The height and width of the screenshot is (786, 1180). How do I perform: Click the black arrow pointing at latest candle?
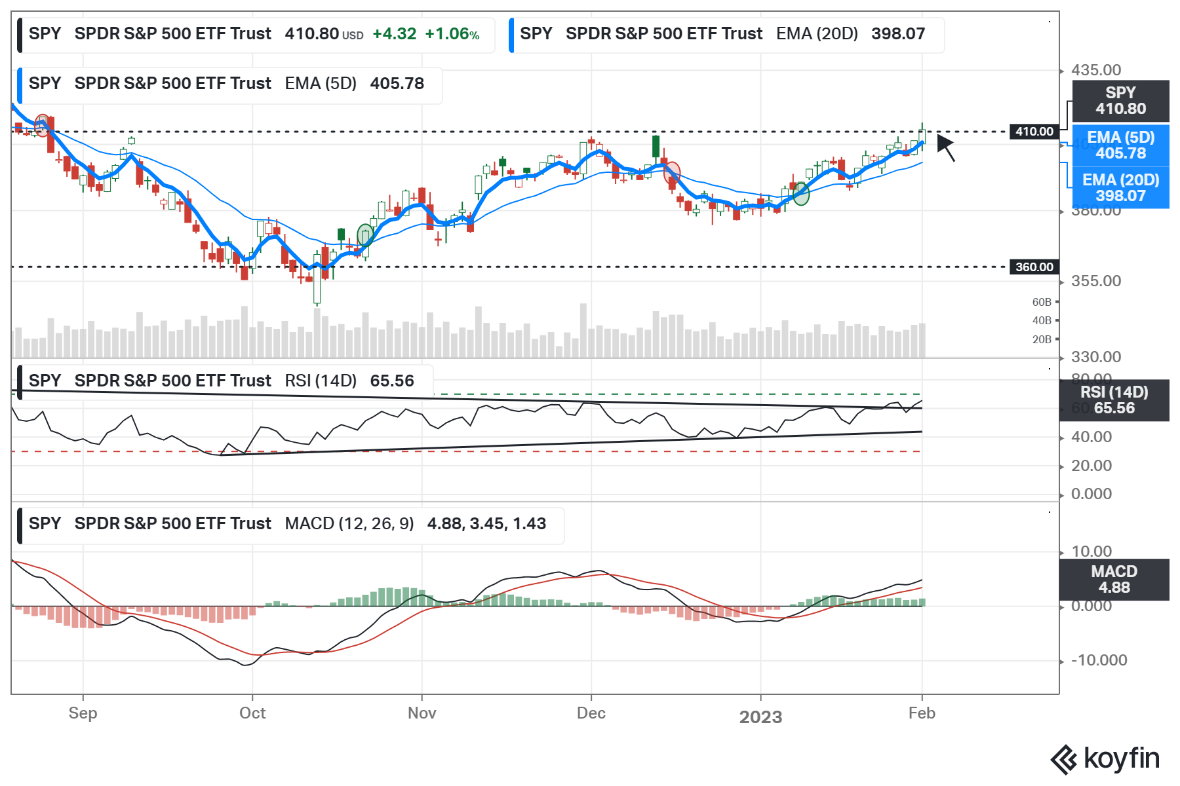click(945, 146)
